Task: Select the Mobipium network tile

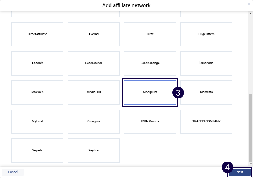Action: [150, 92]
